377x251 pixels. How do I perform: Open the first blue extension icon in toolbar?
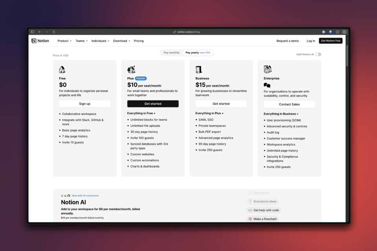[x=324, y=32]
